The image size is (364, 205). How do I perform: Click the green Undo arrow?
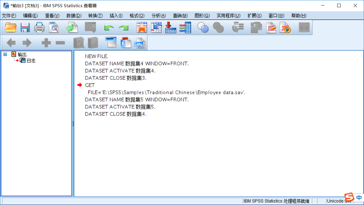click(109, 28)
